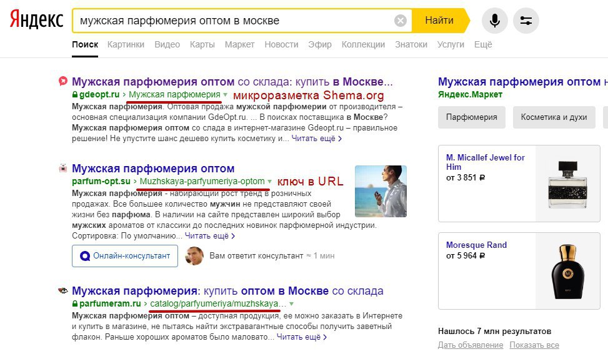Open the Маркет tab
The image size is (608, 354).
(x=239, y=44)
